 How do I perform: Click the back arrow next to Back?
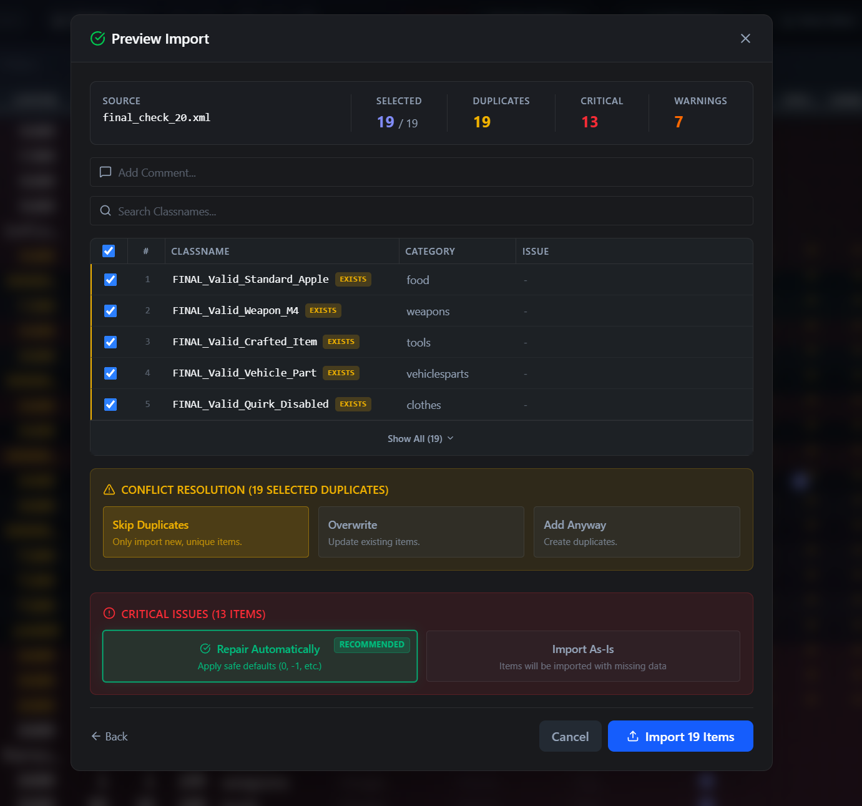click(96, 736)
